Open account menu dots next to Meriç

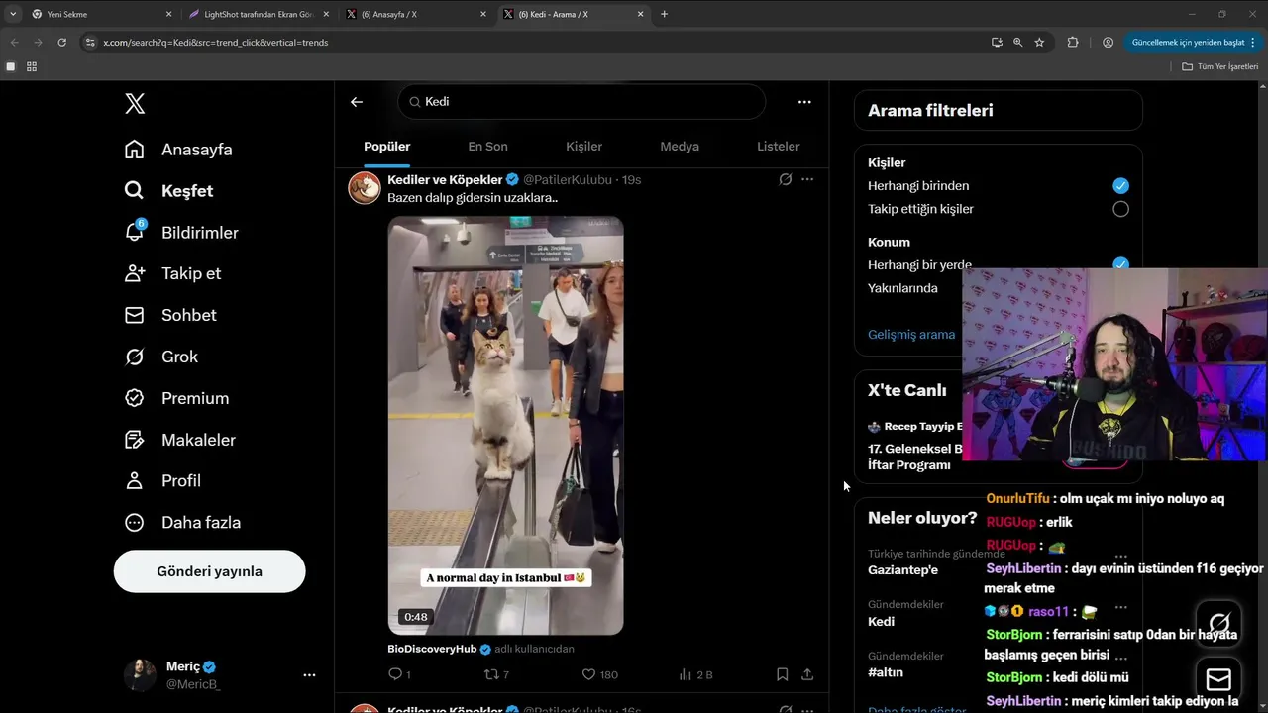pos(309,675)
